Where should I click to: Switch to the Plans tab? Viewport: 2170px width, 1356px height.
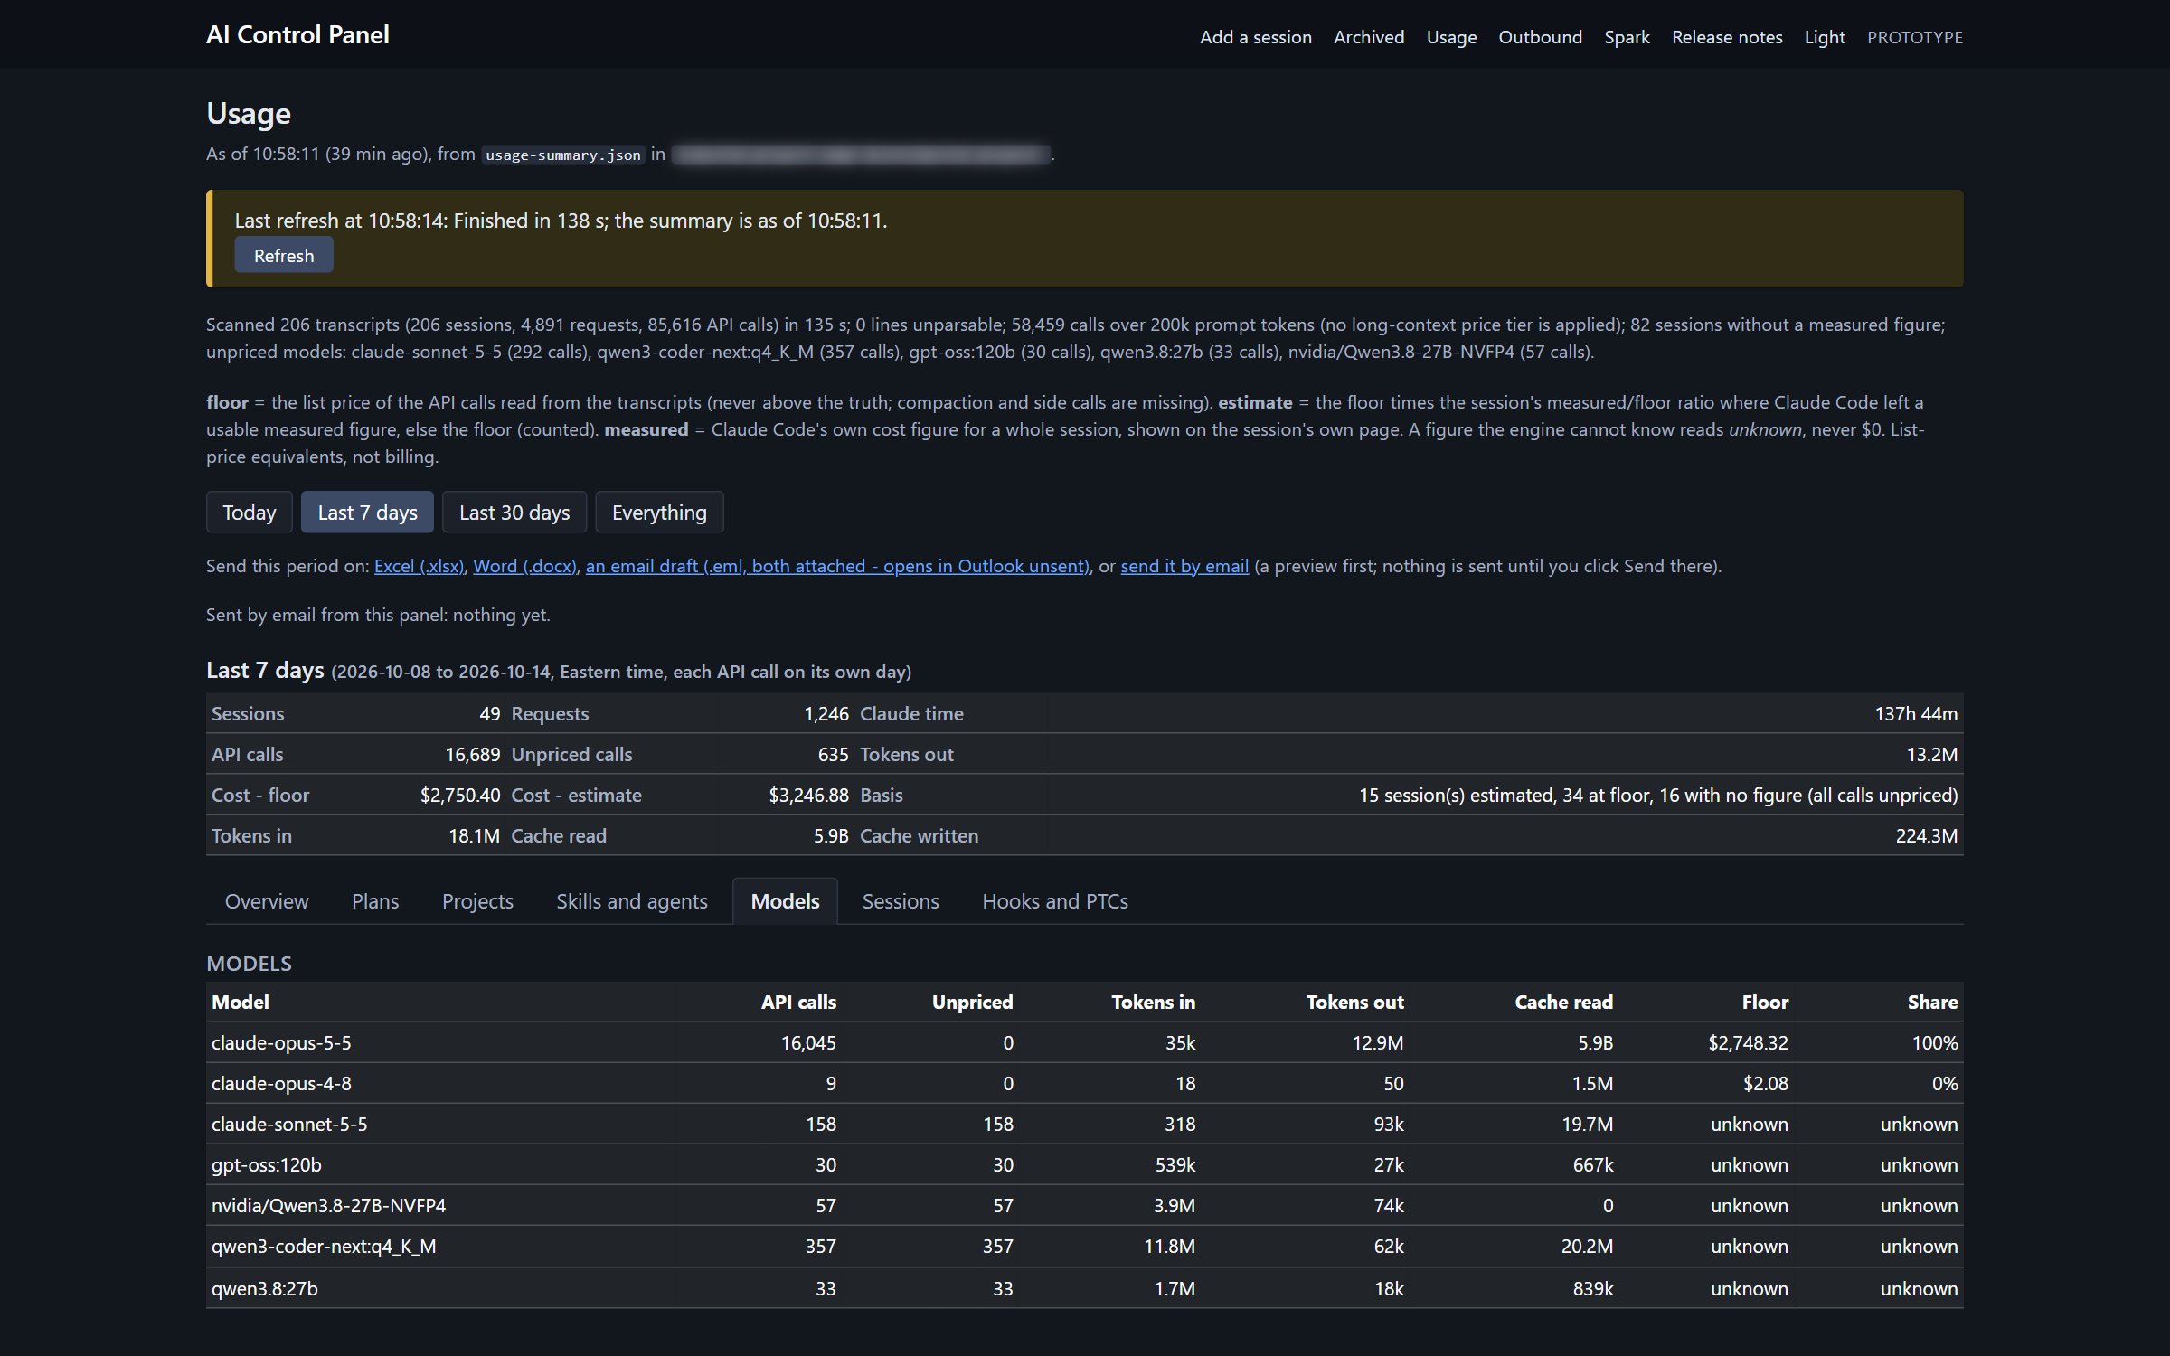[x=375, y=901]
